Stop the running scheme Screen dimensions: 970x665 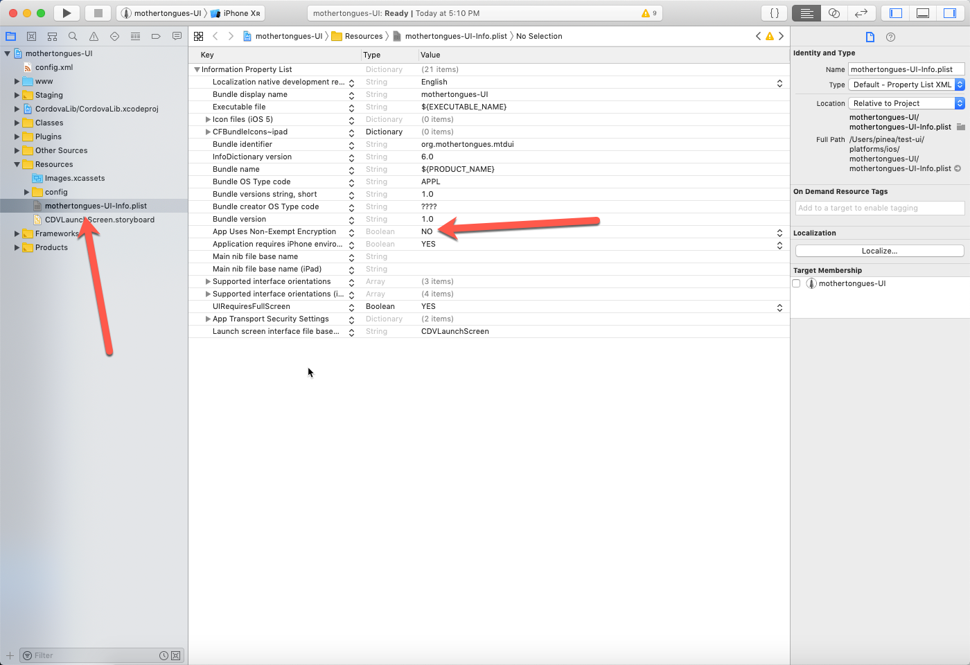pyautogui.click(x=98, y=13)
